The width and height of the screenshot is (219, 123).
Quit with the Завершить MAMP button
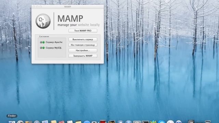(83, 56)
